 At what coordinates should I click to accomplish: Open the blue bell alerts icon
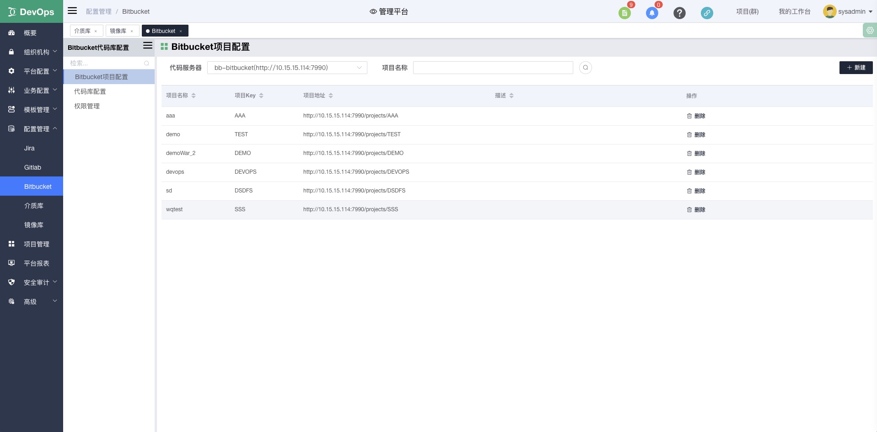[x=652, y=13]
